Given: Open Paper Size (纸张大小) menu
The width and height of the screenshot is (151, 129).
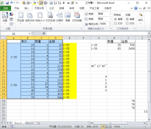Looking at the screenshot, I should tap(40, 18).
